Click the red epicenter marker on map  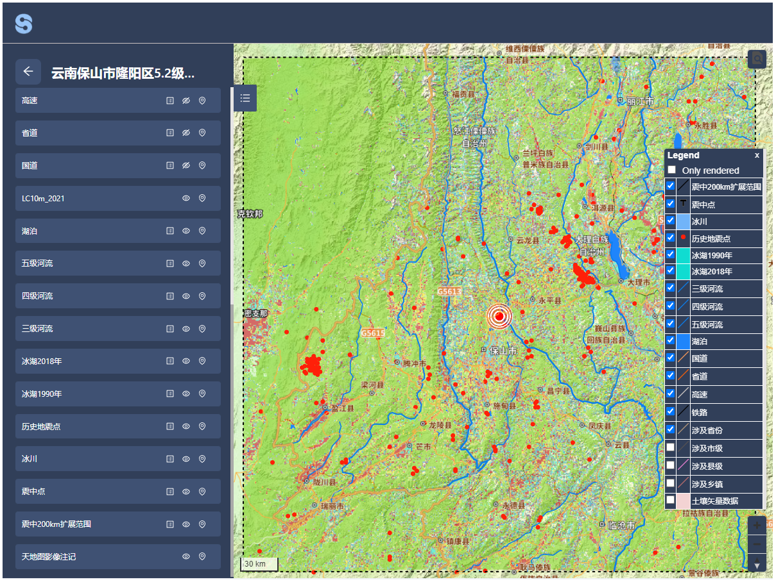point(499,316)
